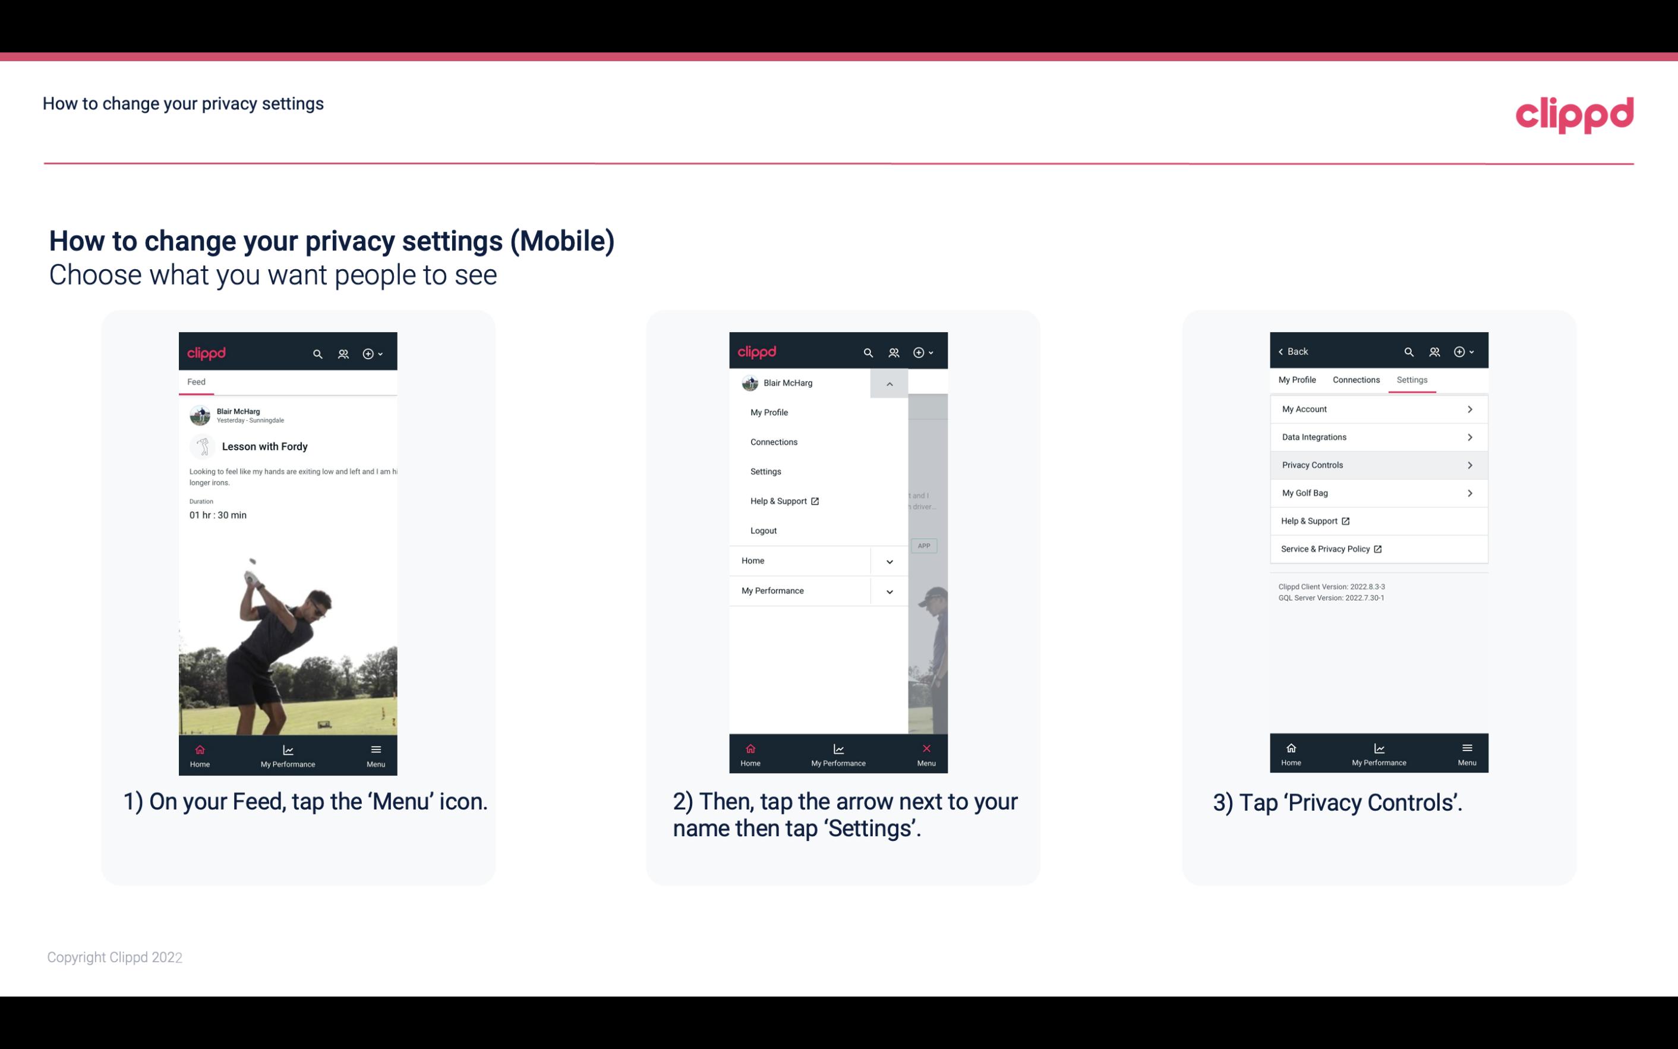Select the Settings tab in profile view
The width and height of the screenshot is (1678, 1049).
(1411, 379)
